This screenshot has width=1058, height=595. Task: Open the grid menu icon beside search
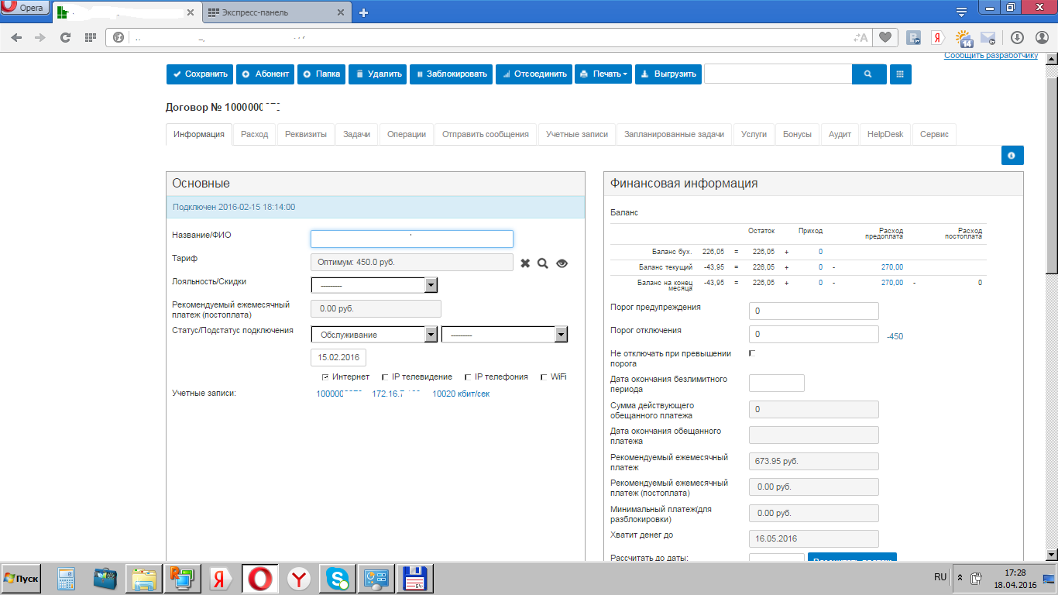901,74
